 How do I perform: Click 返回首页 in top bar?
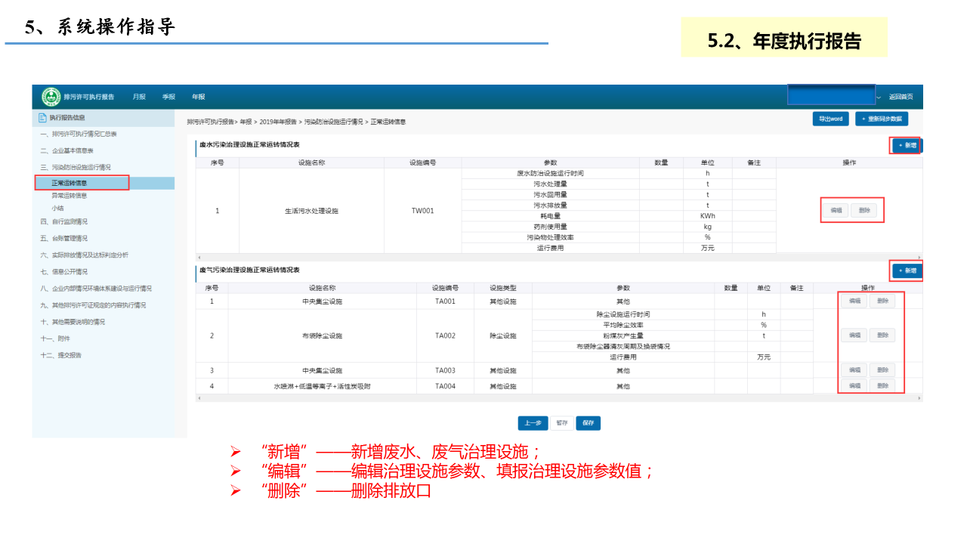(901, 97)
